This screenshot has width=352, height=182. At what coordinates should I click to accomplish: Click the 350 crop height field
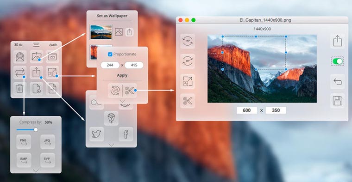click(x=276, y=110)
